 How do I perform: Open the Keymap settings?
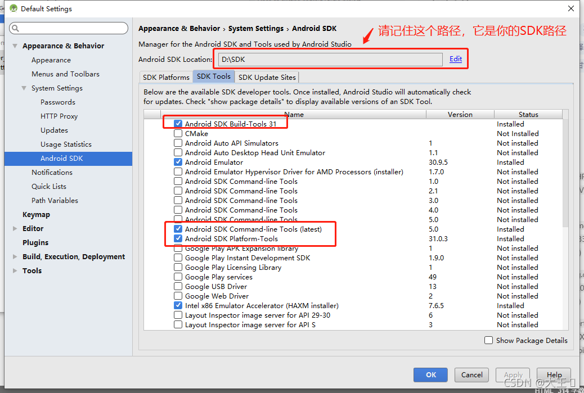coord(36,215)
